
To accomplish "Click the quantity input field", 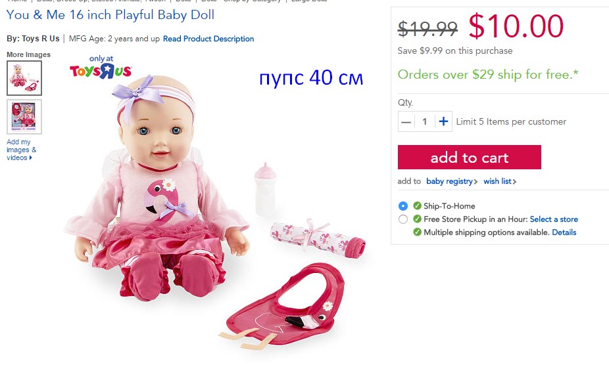I will pos(424,121).
